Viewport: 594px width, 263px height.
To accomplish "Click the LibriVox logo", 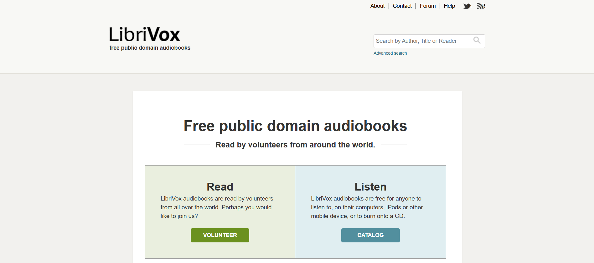I will click(145, 34).
